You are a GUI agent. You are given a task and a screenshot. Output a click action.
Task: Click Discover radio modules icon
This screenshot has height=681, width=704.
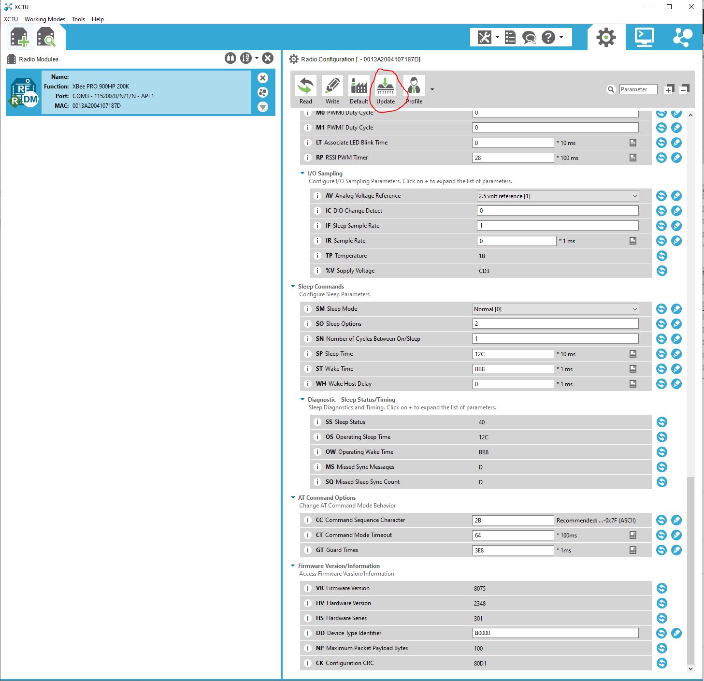point(46,38)
